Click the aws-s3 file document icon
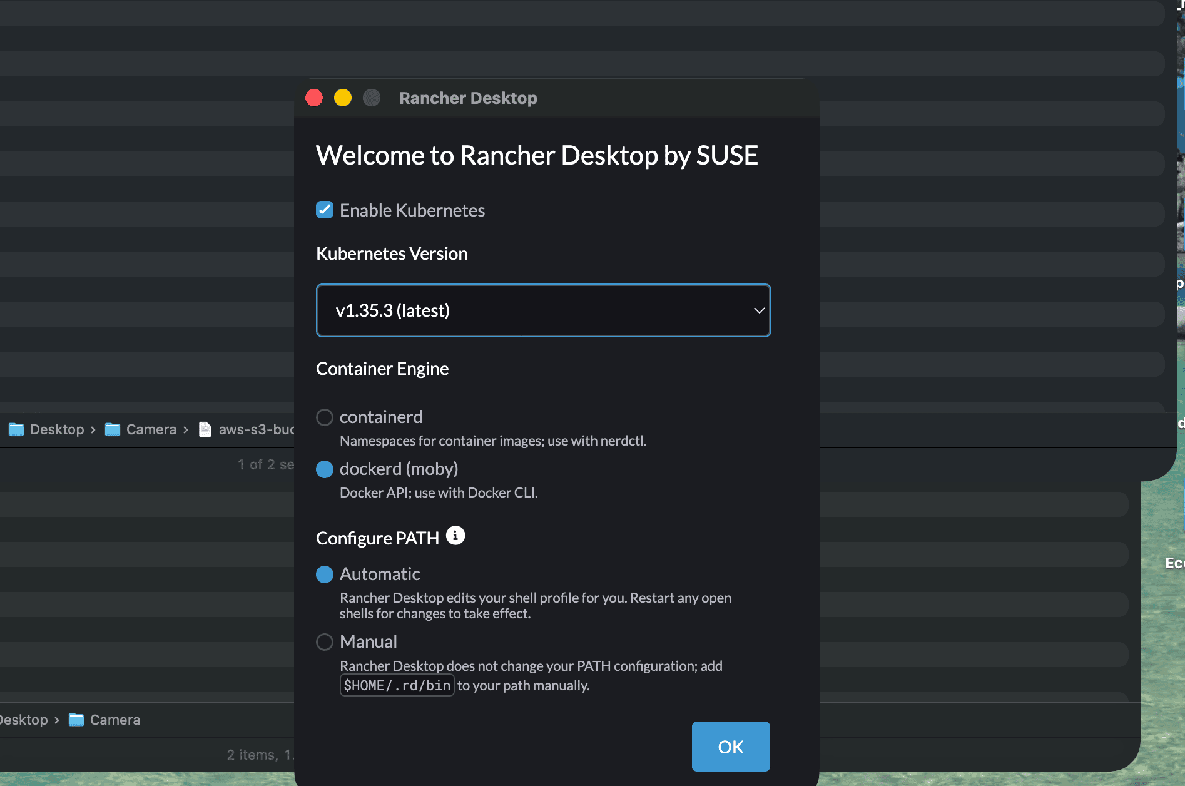This screenshot has width=1185, height=786. point(205,429)
